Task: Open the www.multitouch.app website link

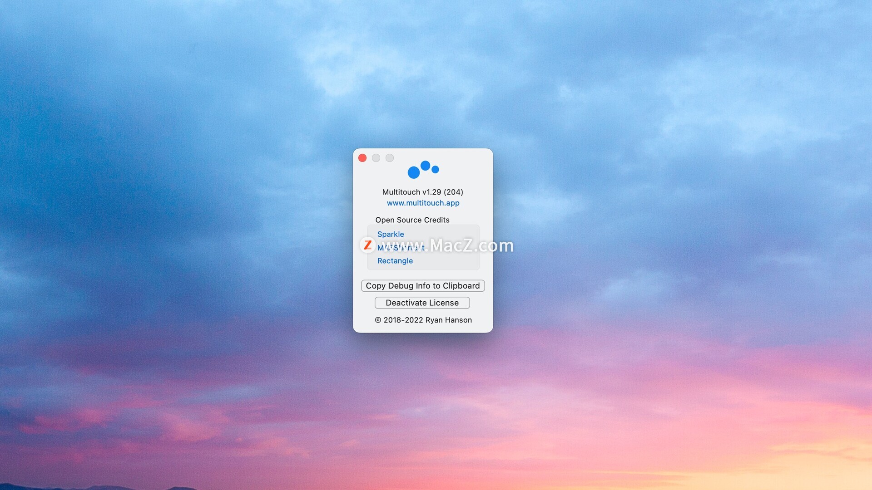Action: (x=423, y=203)
